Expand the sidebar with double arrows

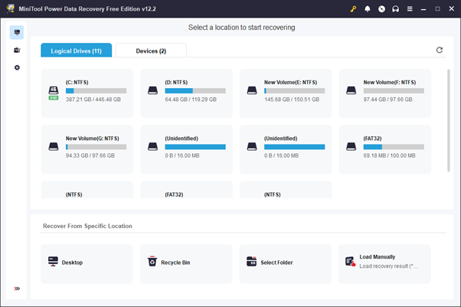tap(17, 289)
